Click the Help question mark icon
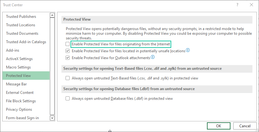The width and height of the screenshot is (259, 132). coord(237,5)
